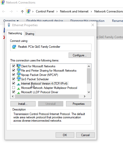Click the Realtek adapter icon under Connect using
The image size is (123, 144).
click(x=14, y=47)
